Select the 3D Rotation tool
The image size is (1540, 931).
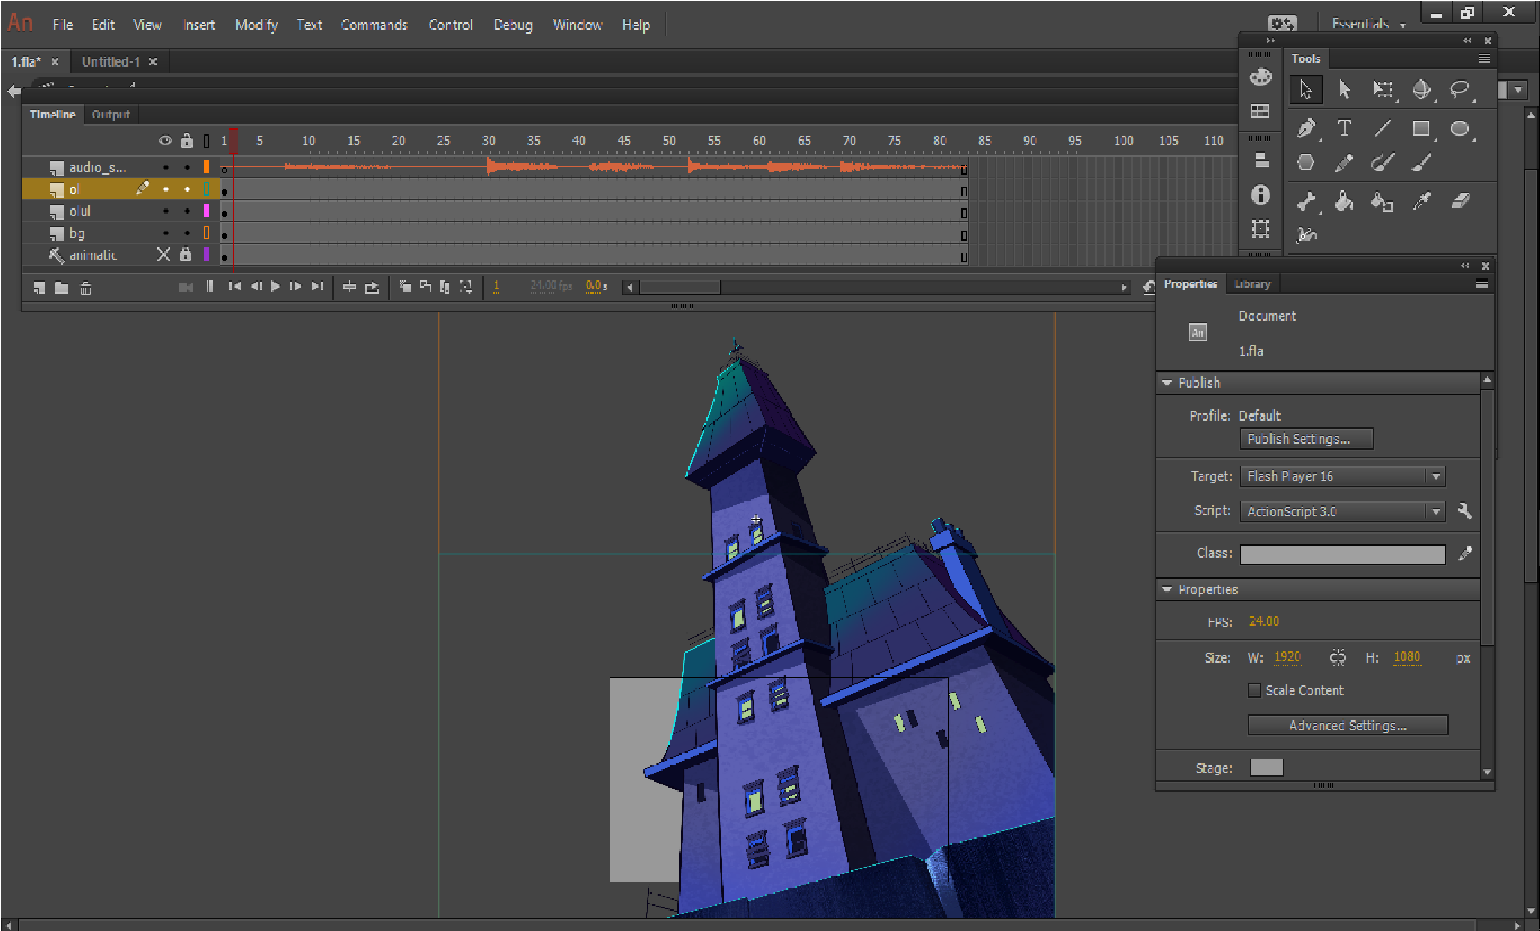pos(1422,90)
